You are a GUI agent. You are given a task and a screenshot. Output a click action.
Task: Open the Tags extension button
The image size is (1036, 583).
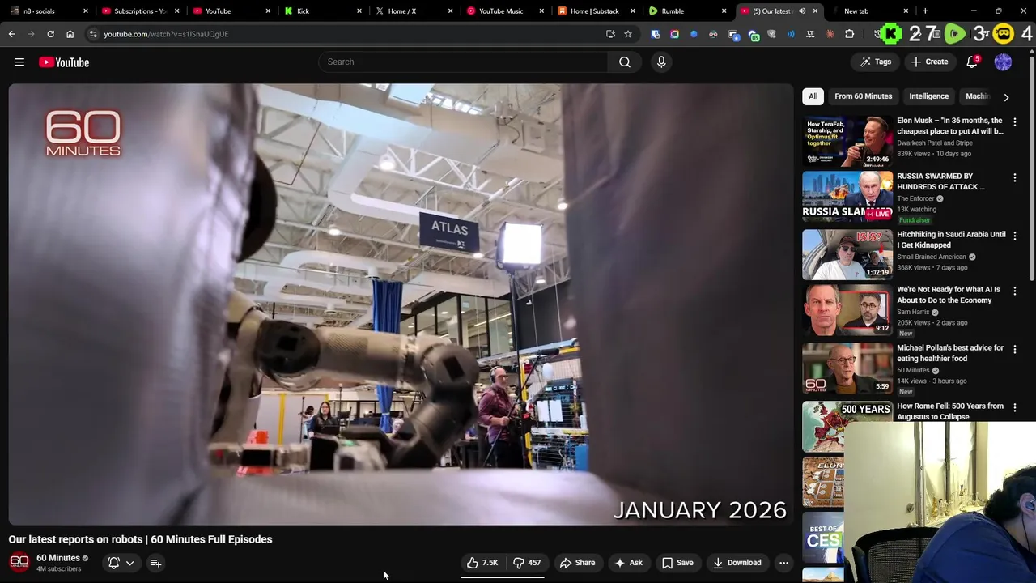pos(876,62)
